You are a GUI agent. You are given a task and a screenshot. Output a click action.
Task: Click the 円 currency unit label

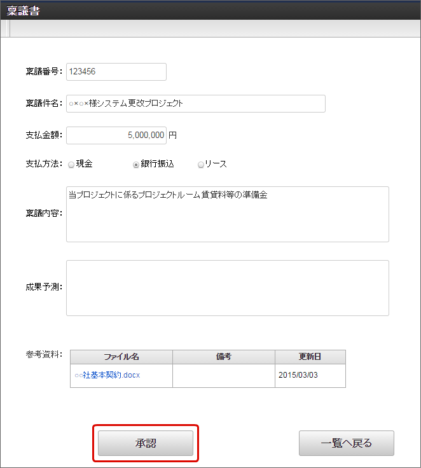(173, 135)
